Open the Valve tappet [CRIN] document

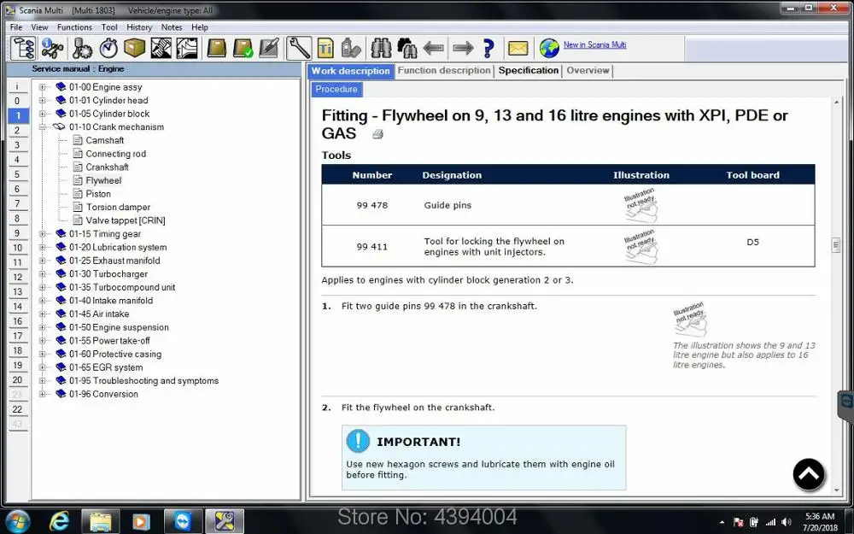click(126, 220)
